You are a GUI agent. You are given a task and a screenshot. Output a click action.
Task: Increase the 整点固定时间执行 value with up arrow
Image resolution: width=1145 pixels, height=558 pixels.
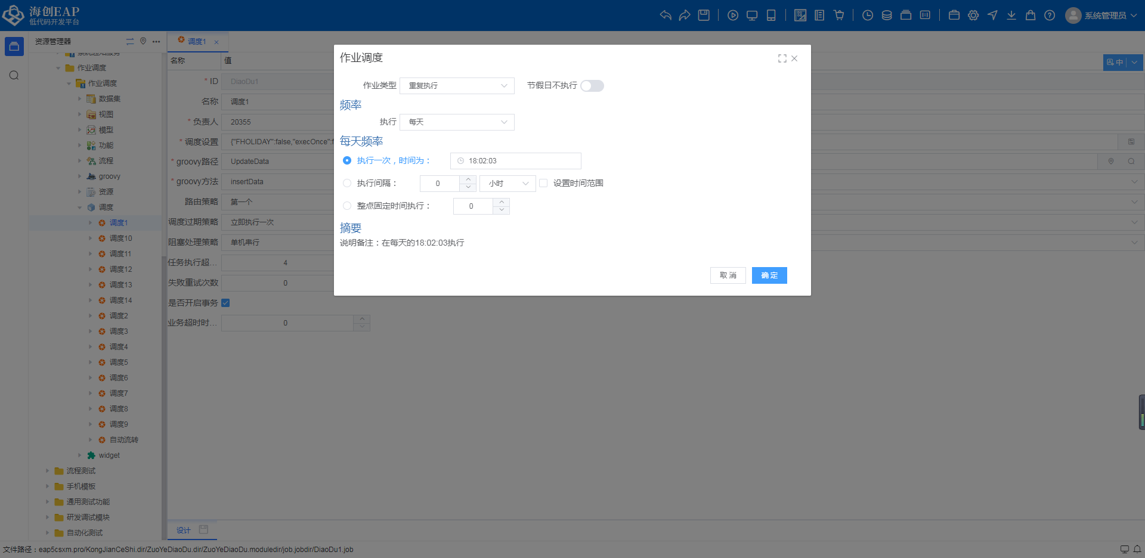(x=502, y=202)
